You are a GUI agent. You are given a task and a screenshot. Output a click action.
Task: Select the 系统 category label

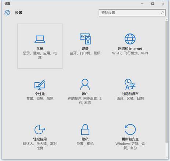click(x=40, y=49)
